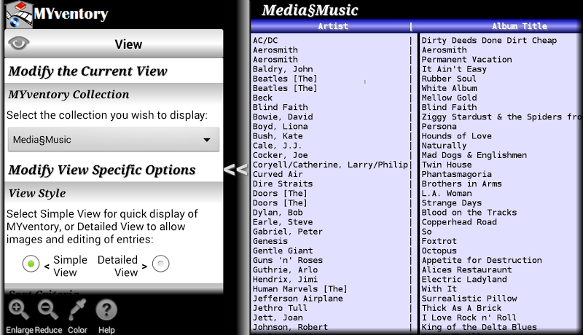Image resolution: width=583 pixels, height=335 pixels.
Task: Select artist Coryell/Catherine, Larry/Philip
Action: pos(331,165)
